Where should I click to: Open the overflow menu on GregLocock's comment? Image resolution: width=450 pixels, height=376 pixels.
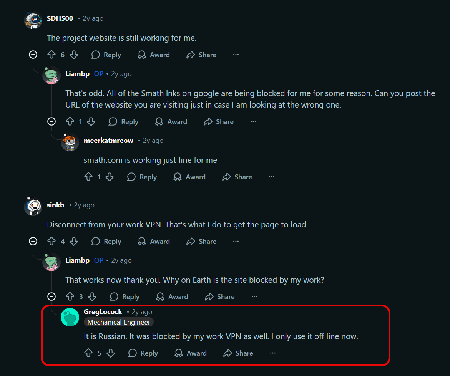(x=272, y=353)
